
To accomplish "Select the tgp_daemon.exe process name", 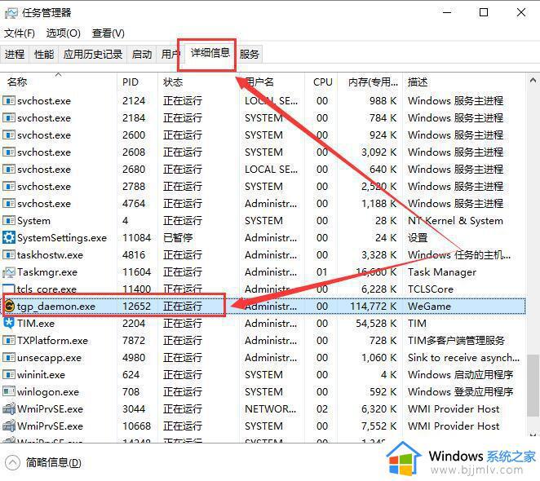I will coord(56,306).
